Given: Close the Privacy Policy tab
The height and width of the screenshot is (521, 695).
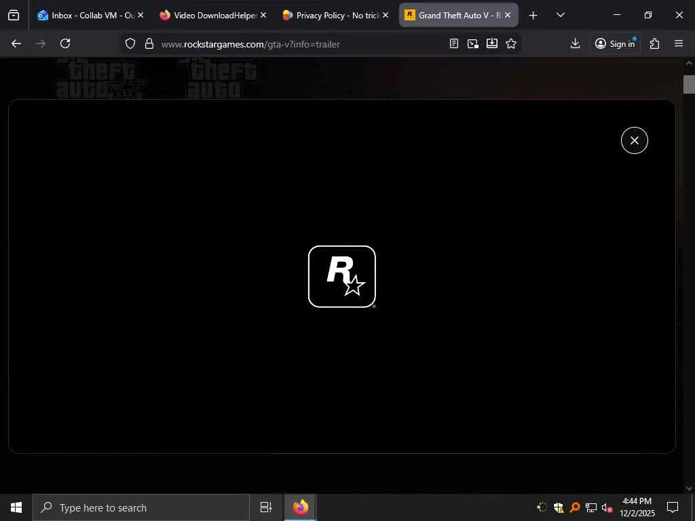Looking at the screenshot, I should (x=386, y=15).
